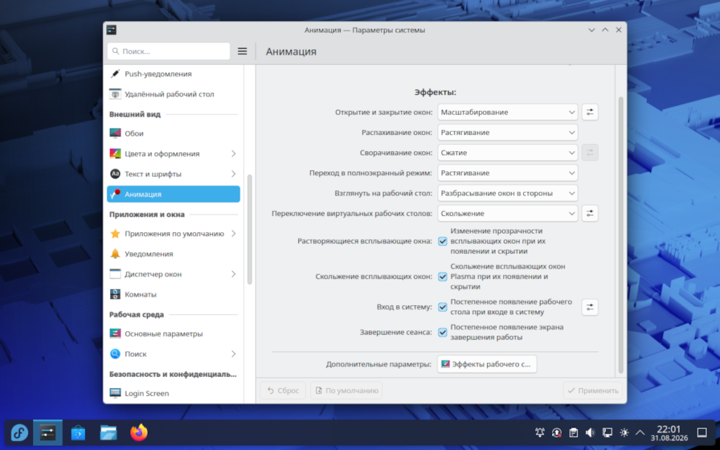
Task: Click the Удалённый рабочий стол icon
Action: click(115, 94)
